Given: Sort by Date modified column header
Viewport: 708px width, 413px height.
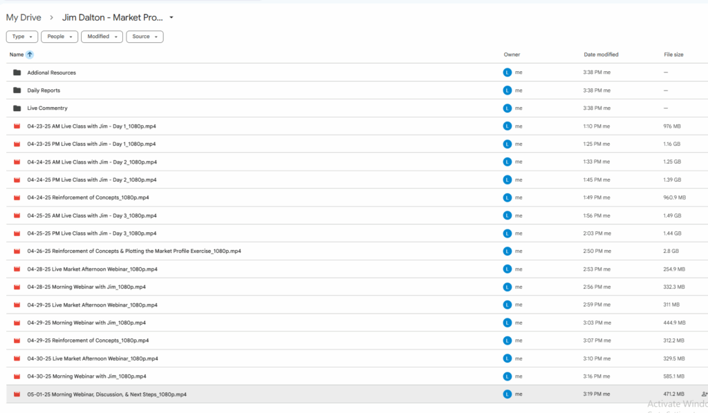Looking at the screenshot, I should [601, 55].
